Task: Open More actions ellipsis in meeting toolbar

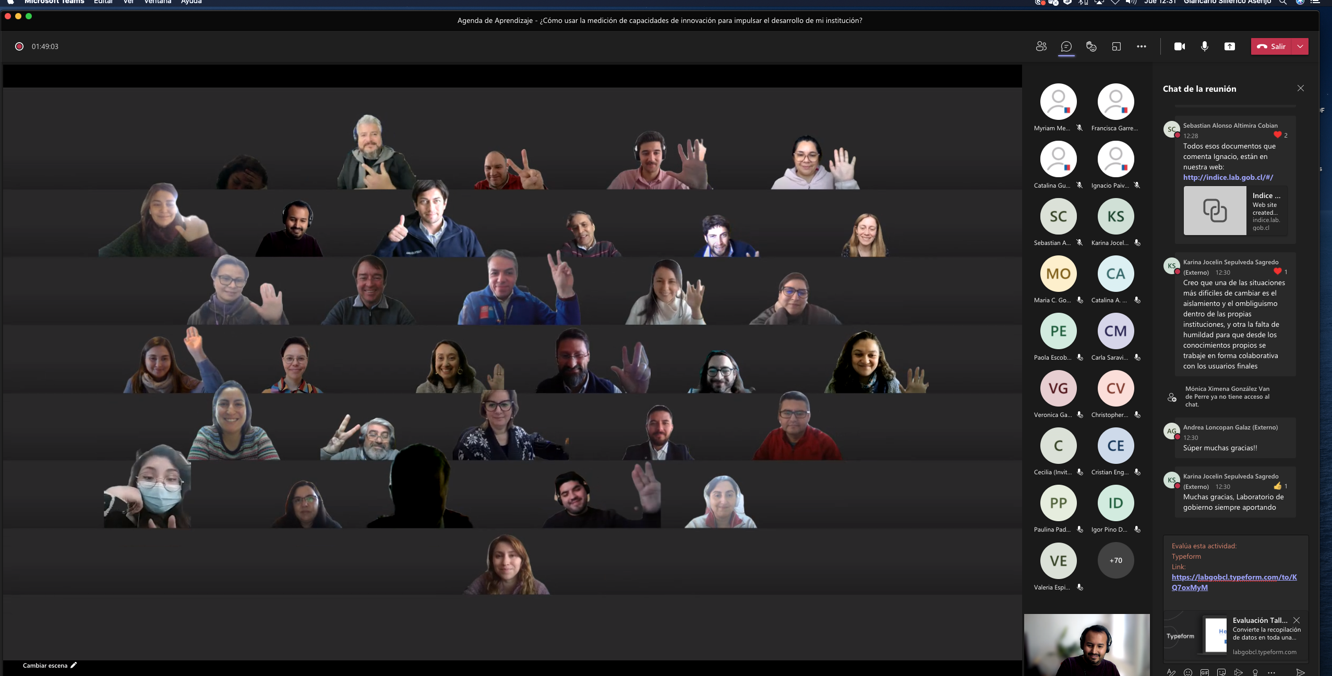Action: 1142,46
